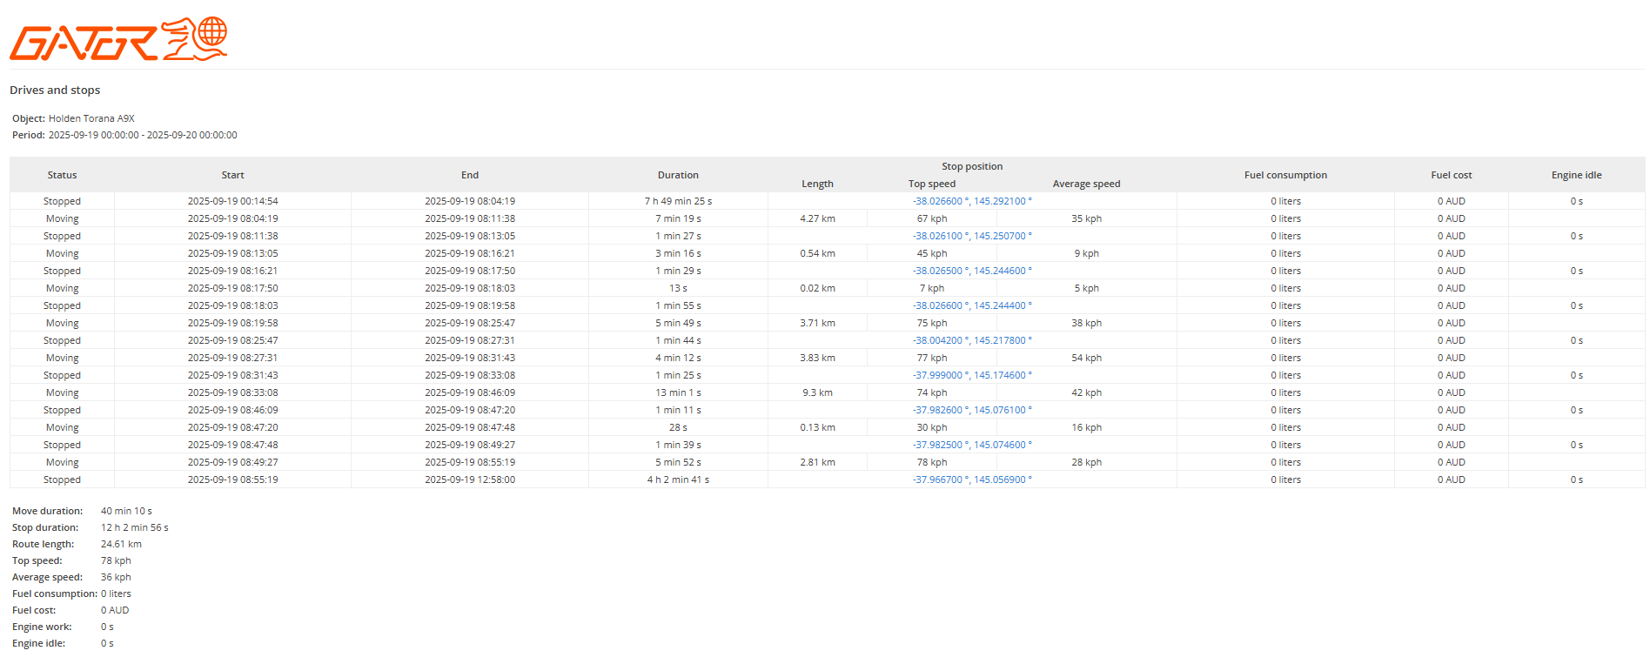Click the Stop position header
The height and width of the screenshot is (664, 1650).
click(971, 166)
